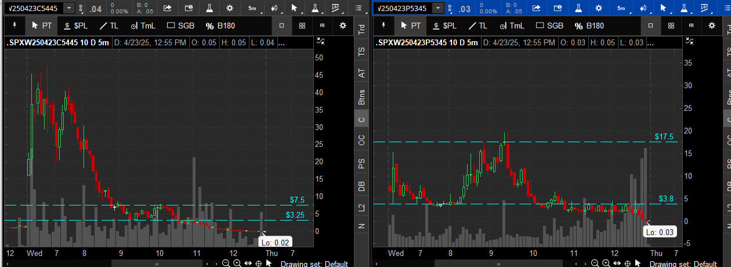The image size is (731, 267).
Task: Click zoom out magnifier below left chart
Action: click(x=226, y=263)
